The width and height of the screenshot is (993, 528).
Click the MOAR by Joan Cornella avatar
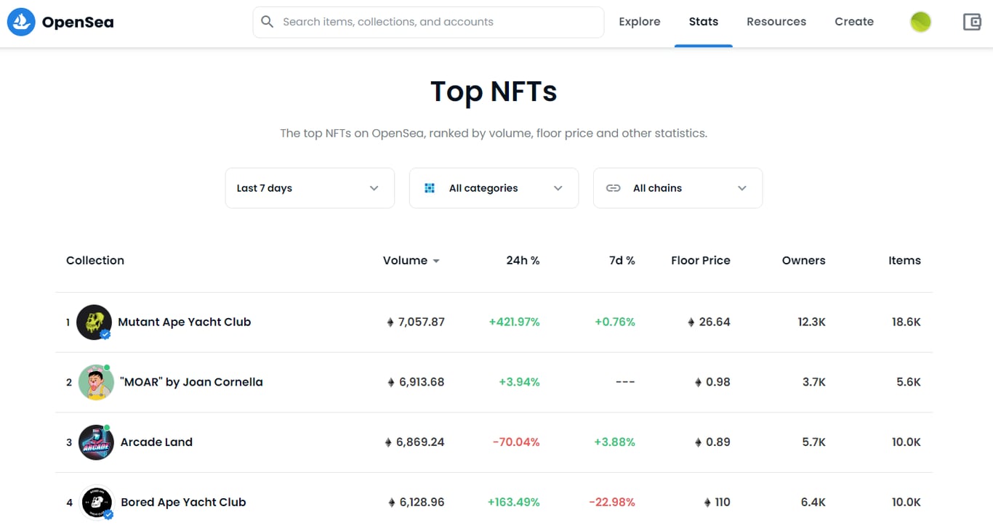[96, 383]
